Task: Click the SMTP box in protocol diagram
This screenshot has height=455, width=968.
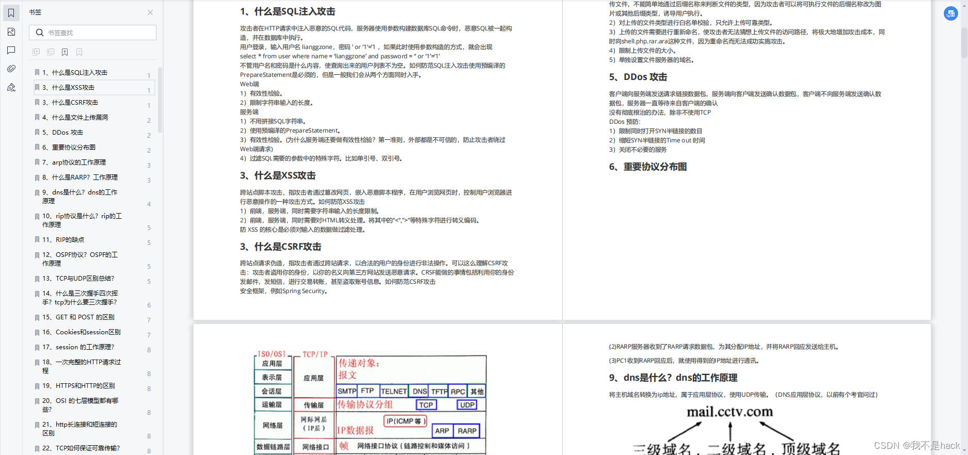Action: tap(347, 392)
